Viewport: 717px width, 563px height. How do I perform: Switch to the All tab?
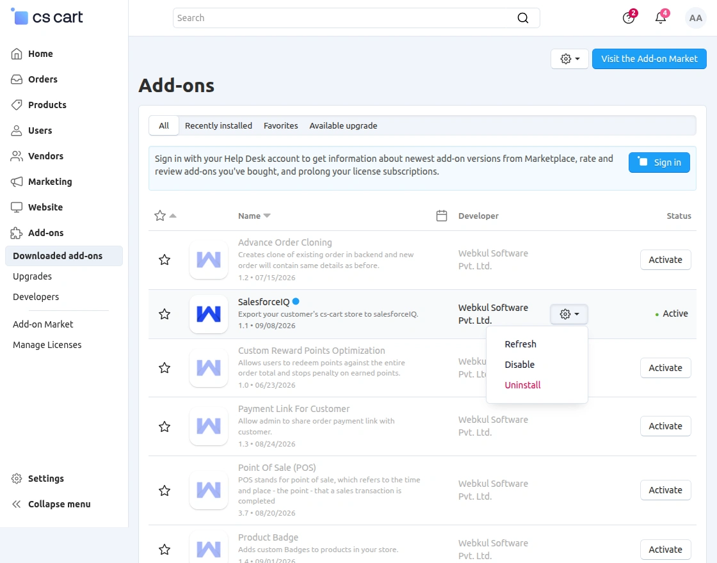tap(164, 125)
